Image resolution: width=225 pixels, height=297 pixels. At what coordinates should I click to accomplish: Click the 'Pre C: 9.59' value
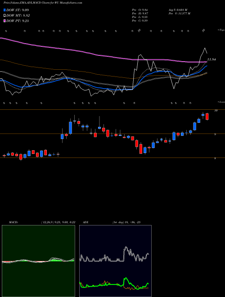140,21
